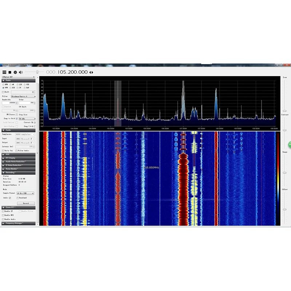Image resolution: width=291 pixels, height=291 pixels.
Task: Click the 0.00 MB File Size value
Action: (22, 179)
